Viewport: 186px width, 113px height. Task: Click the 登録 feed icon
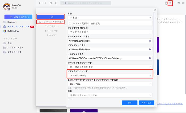point(5,43)
